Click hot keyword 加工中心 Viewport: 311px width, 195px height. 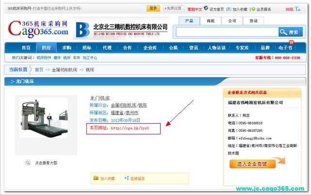(90, 58)
